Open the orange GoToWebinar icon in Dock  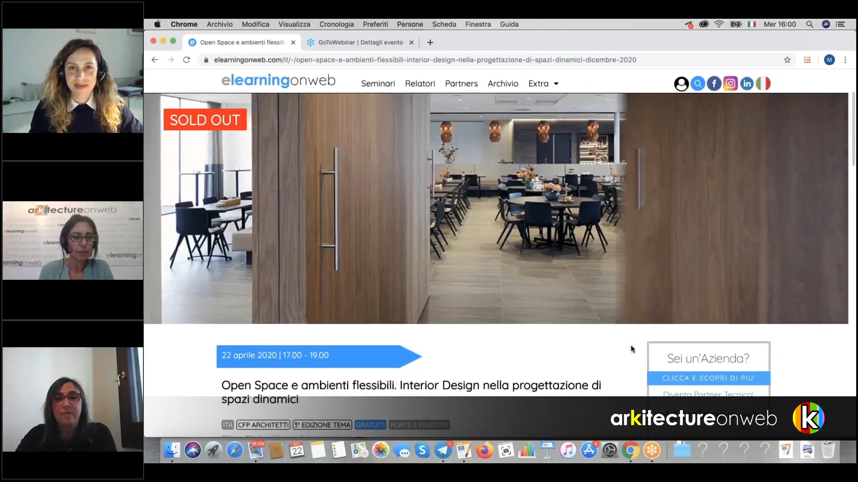652,450
